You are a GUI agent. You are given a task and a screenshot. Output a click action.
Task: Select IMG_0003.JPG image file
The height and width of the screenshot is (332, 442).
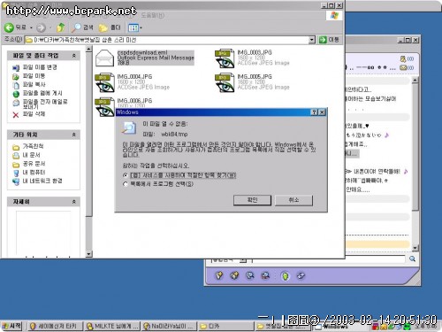tap(253, 58)
